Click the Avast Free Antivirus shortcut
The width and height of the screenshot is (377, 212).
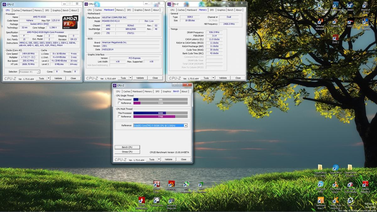point(336,203)
